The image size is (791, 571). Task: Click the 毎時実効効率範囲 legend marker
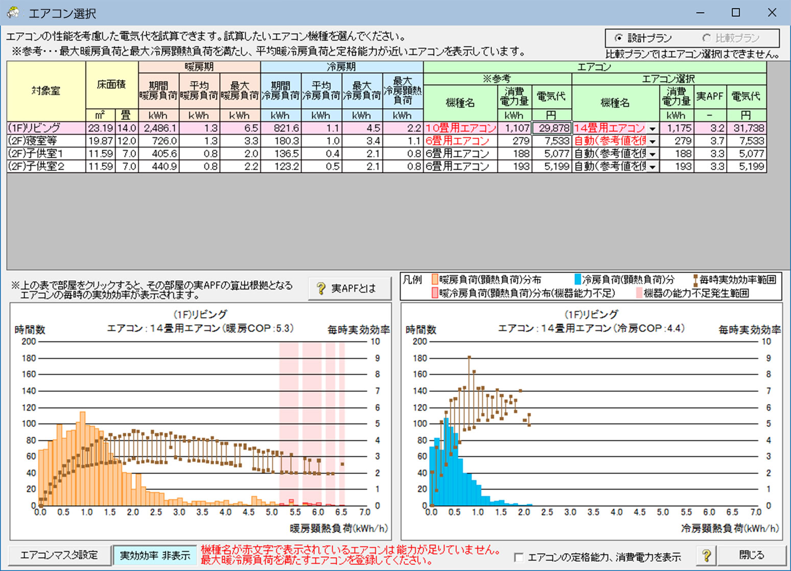tap(695, 280)
